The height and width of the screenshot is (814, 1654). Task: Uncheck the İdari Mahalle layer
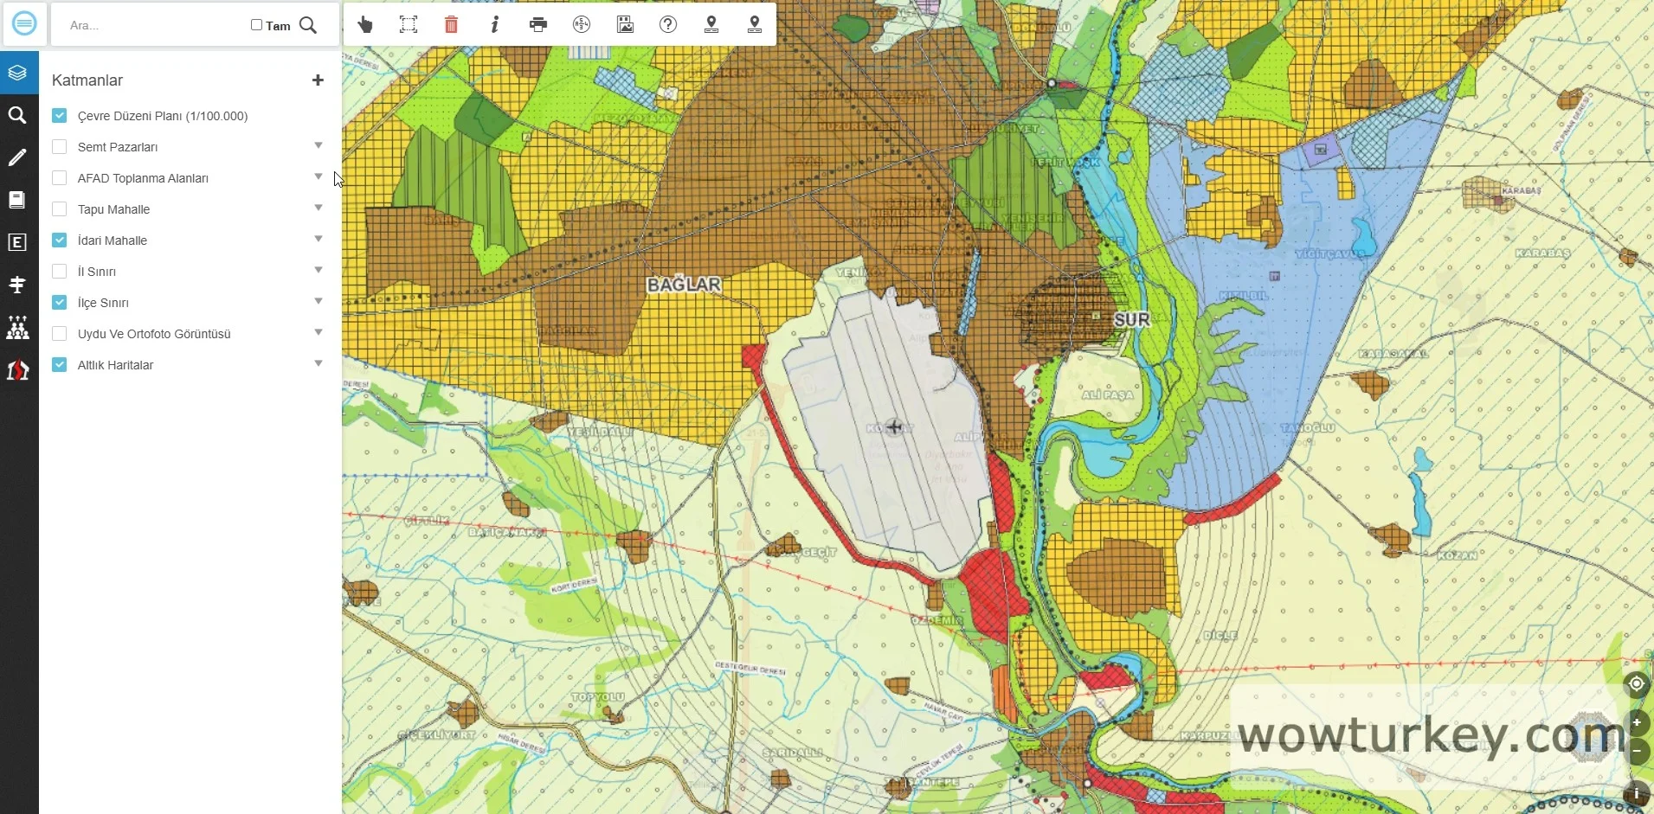coord(60,240)
